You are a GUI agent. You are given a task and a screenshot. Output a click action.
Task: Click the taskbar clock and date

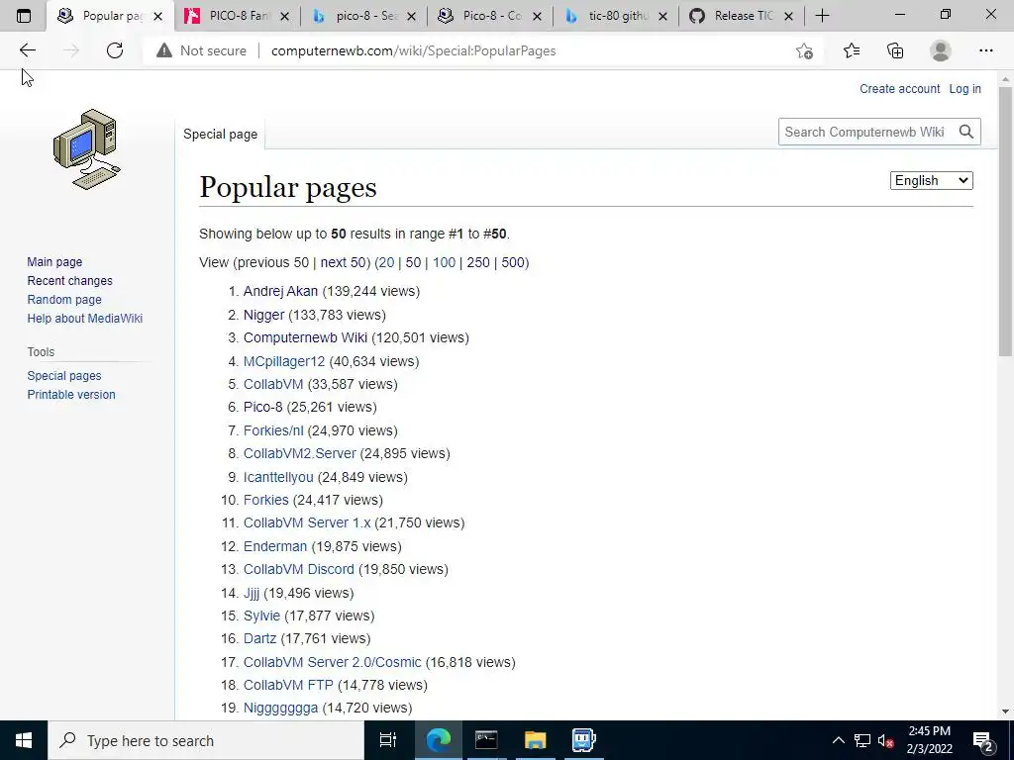(929, 740)
